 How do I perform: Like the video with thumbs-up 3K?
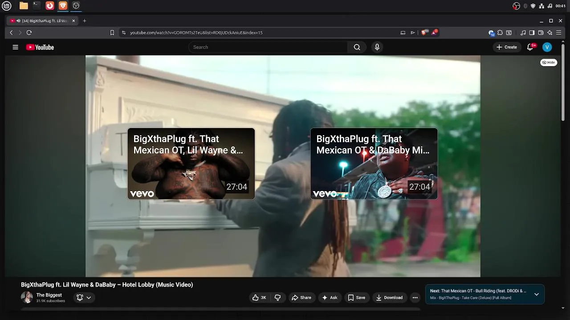tap(259, 298)
